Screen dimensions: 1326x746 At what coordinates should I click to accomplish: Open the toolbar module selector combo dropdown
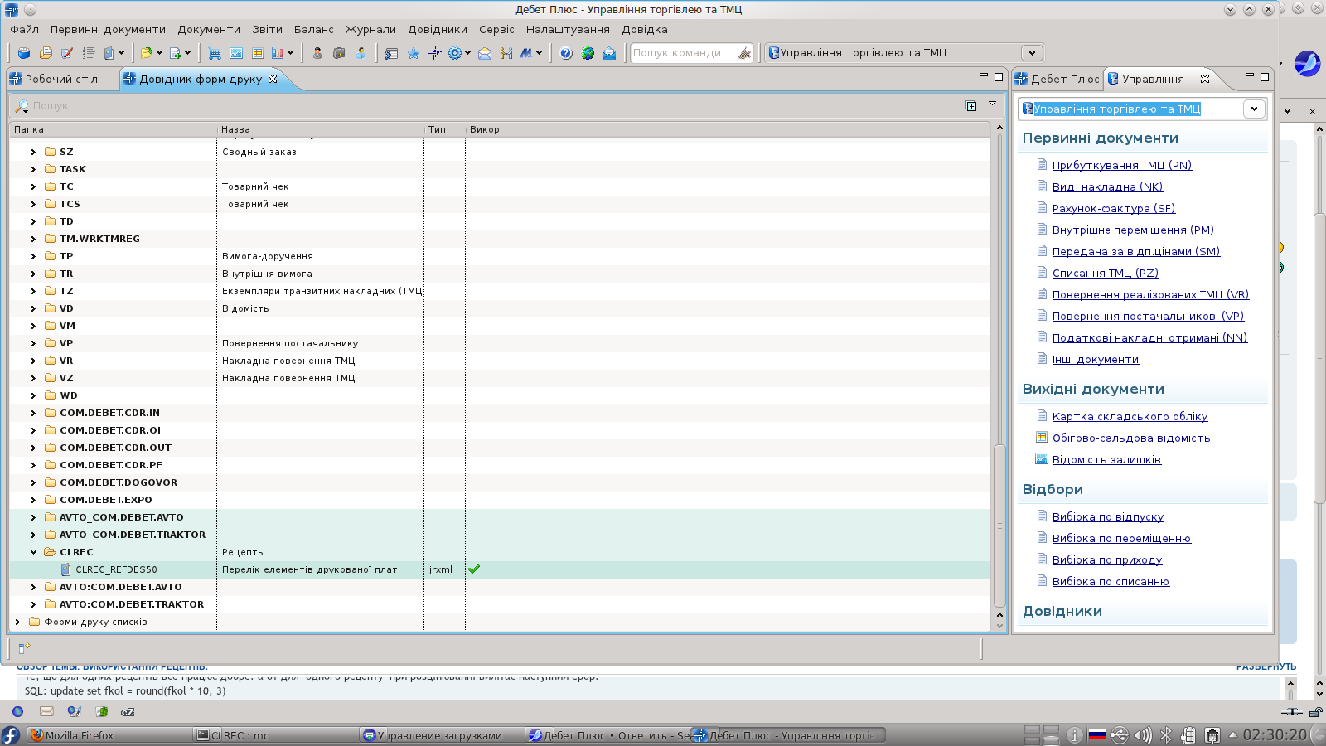click(1032, 53)
